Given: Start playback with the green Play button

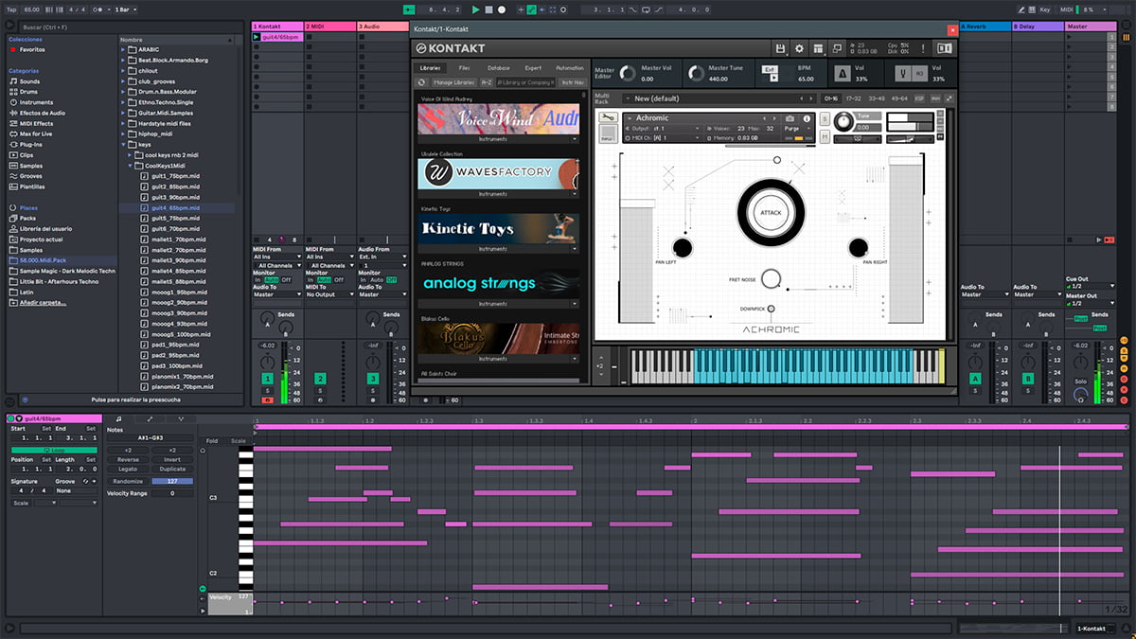Looking at the screenshot, I should point(476,9).
